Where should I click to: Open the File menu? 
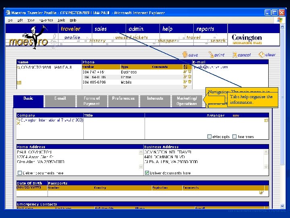[x=10, y=20]
